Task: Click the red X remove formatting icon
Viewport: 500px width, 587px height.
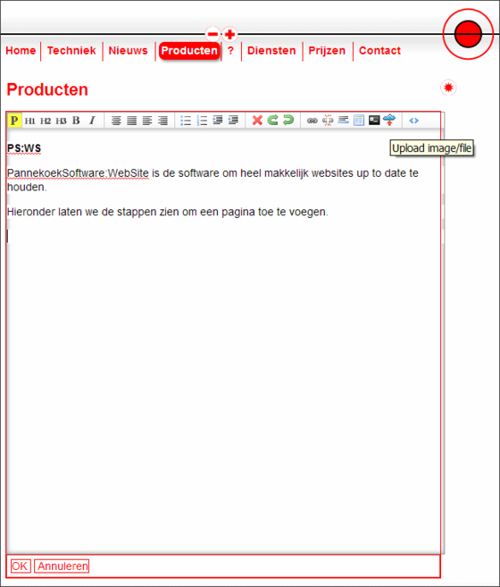Action: 257,121
